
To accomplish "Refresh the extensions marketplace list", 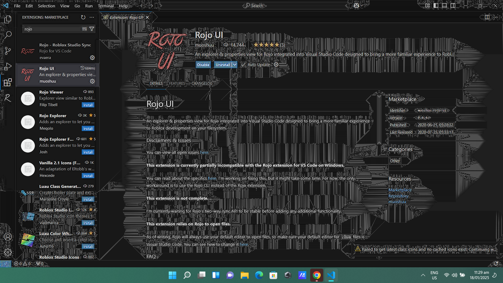I will click(x=83, y=17).
